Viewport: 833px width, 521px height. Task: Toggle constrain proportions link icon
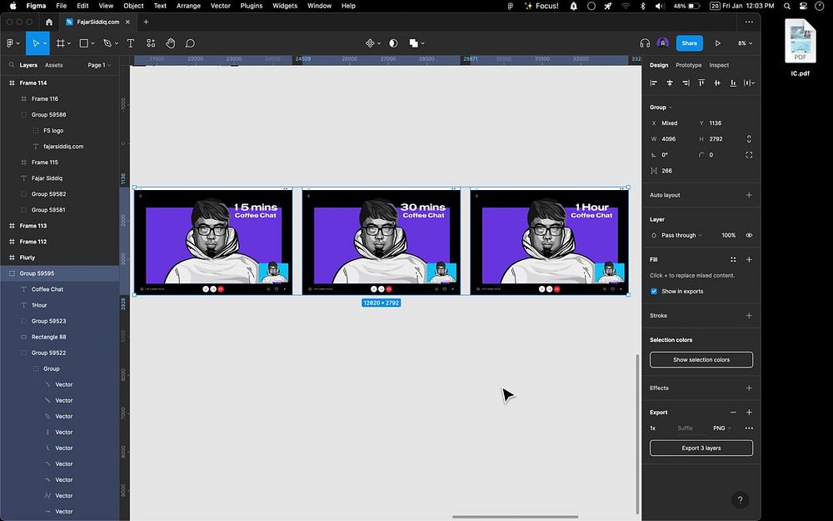tap(749, 138)
